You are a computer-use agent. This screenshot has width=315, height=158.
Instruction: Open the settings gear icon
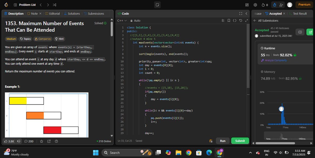(x=255, y=5)
